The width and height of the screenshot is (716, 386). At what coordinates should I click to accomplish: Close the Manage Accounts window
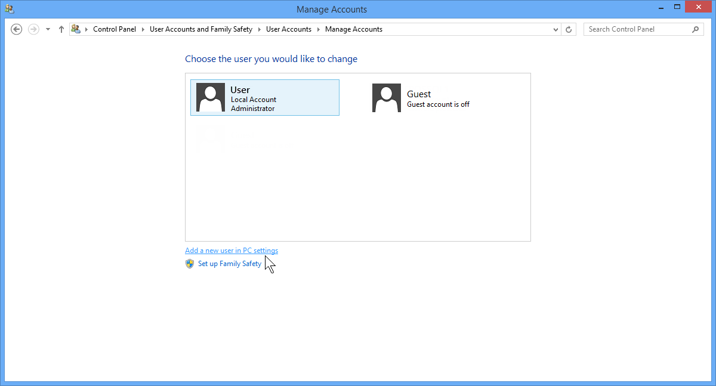[x=699, y=7]
